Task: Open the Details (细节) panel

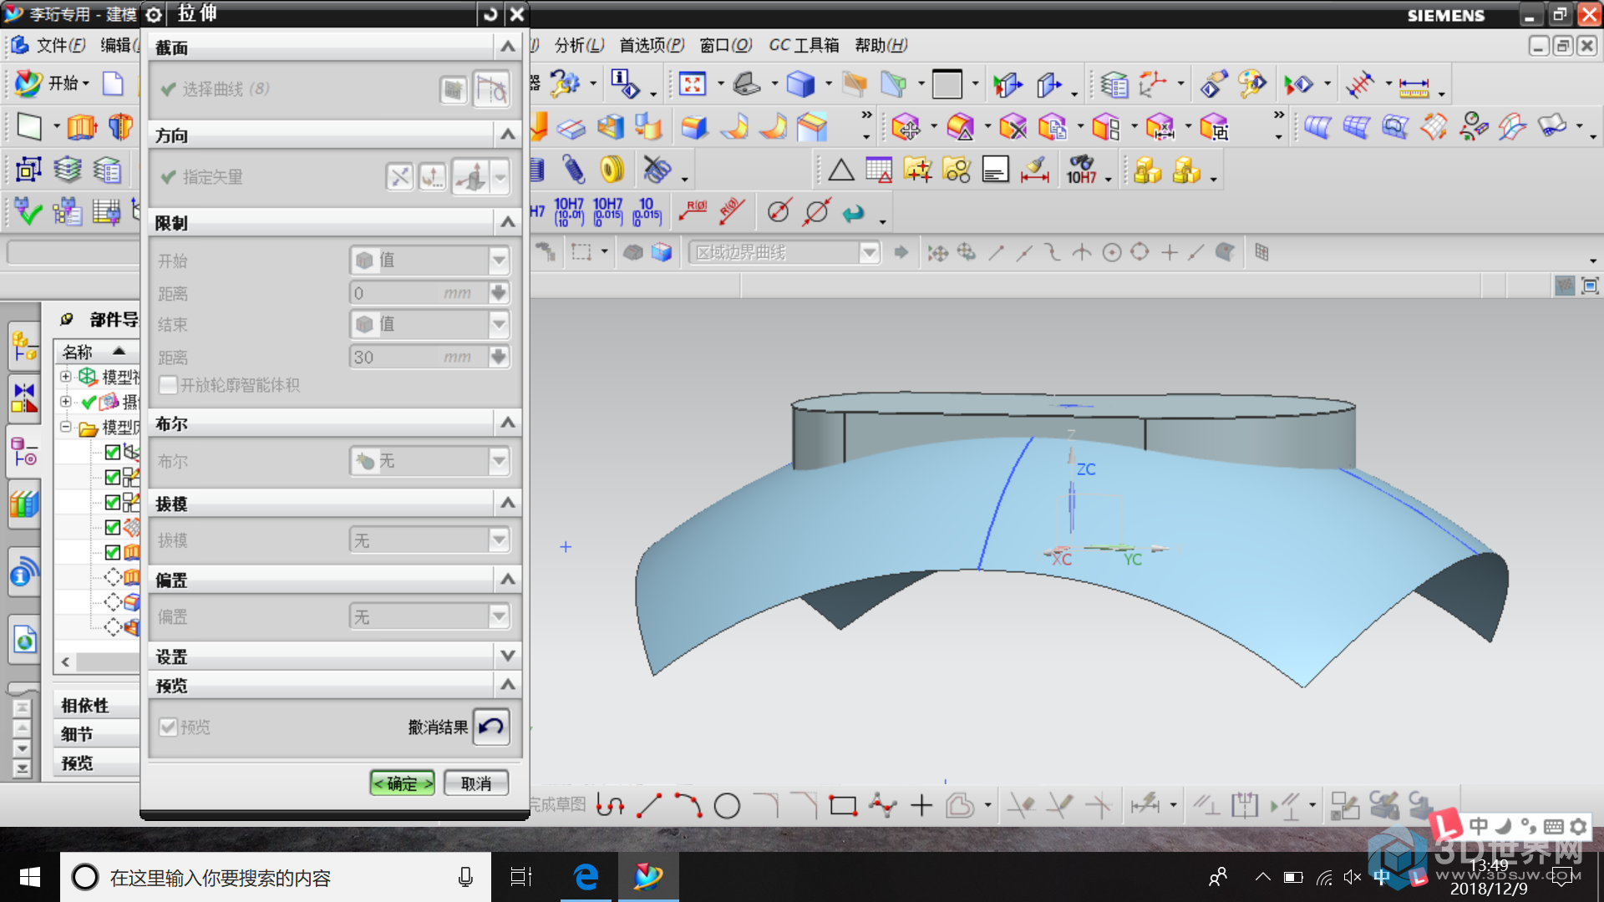Action: coord(97,734)
